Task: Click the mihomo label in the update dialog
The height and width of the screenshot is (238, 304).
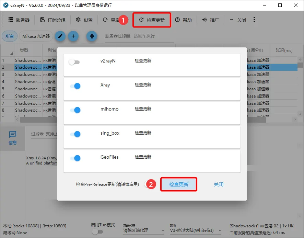Action: click(x=109, y=109)
